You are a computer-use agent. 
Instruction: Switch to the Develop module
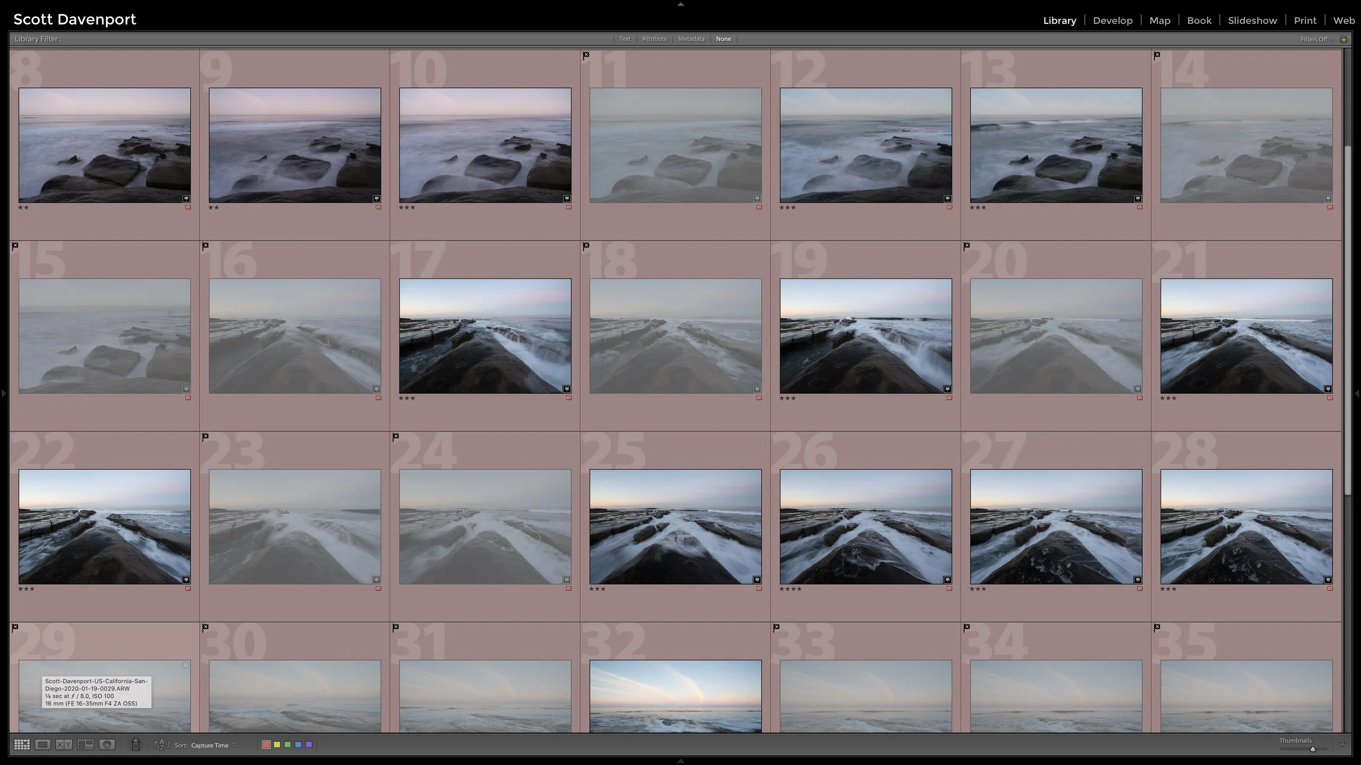pyautogui.click(x=1112, y=21)
